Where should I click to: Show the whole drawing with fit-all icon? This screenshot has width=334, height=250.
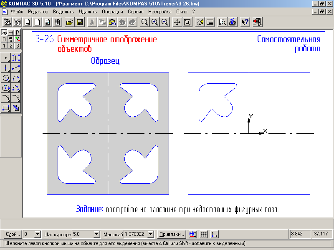pos(187,22)
